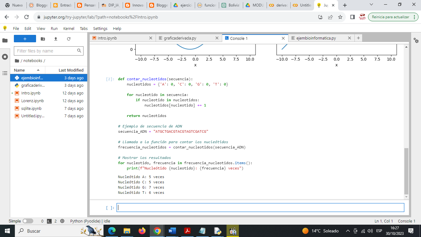Close the Console 1 tab

tap(283, 38)
